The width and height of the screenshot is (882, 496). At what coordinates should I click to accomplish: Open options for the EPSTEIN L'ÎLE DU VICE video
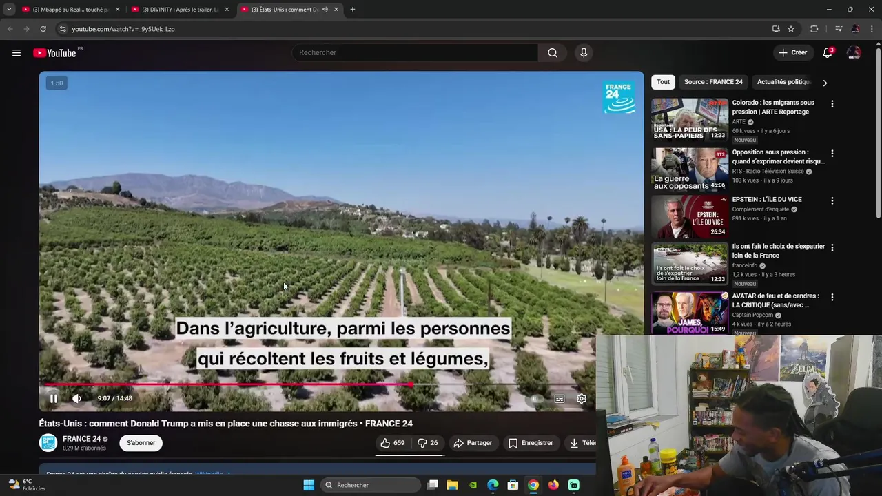tap(832, 201)
